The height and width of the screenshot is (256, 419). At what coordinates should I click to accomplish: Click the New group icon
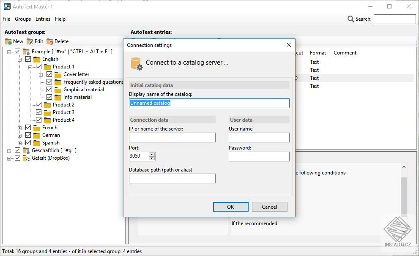8,42
